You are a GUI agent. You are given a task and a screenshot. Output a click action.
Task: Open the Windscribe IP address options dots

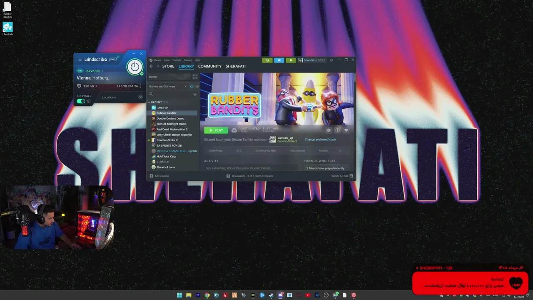click(x=141, y=86)
